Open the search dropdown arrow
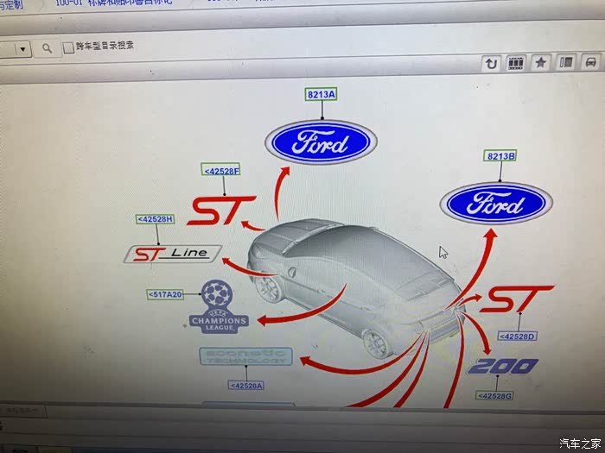Image resolution: width=605 pixels, height=453 pixels. [x=22, y=49]
